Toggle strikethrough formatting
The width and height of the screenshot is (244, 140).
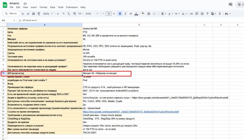131,14
